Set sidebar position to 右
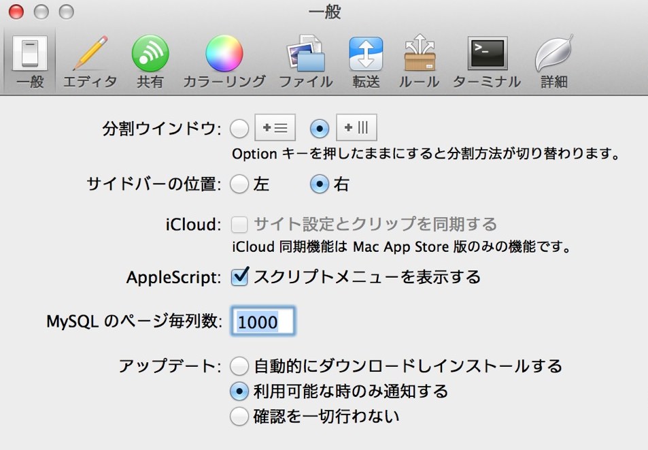Screen dimensions: 648x450 point(320,184)
